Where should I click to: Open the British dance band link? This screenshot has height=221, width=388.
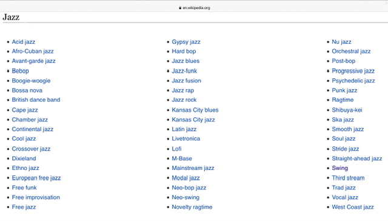(x=36, y=100)
